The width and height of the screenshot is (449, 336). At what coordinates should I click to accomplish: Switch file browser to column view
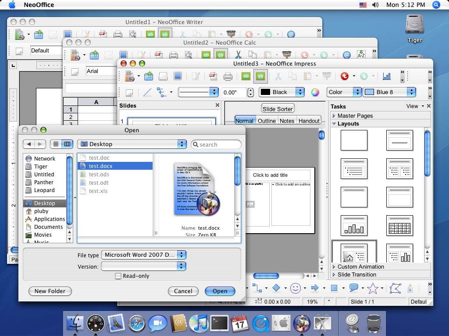tap(67, 144)
